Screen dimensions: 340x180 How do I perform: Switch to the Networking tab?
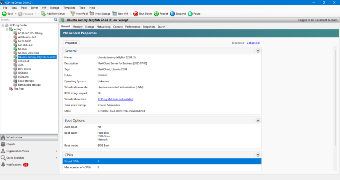point(104,27)
